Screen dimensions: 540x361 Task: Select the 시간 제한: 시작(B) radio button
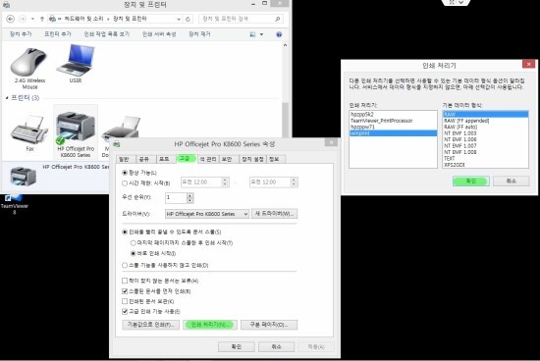click(x=125, y=183)
